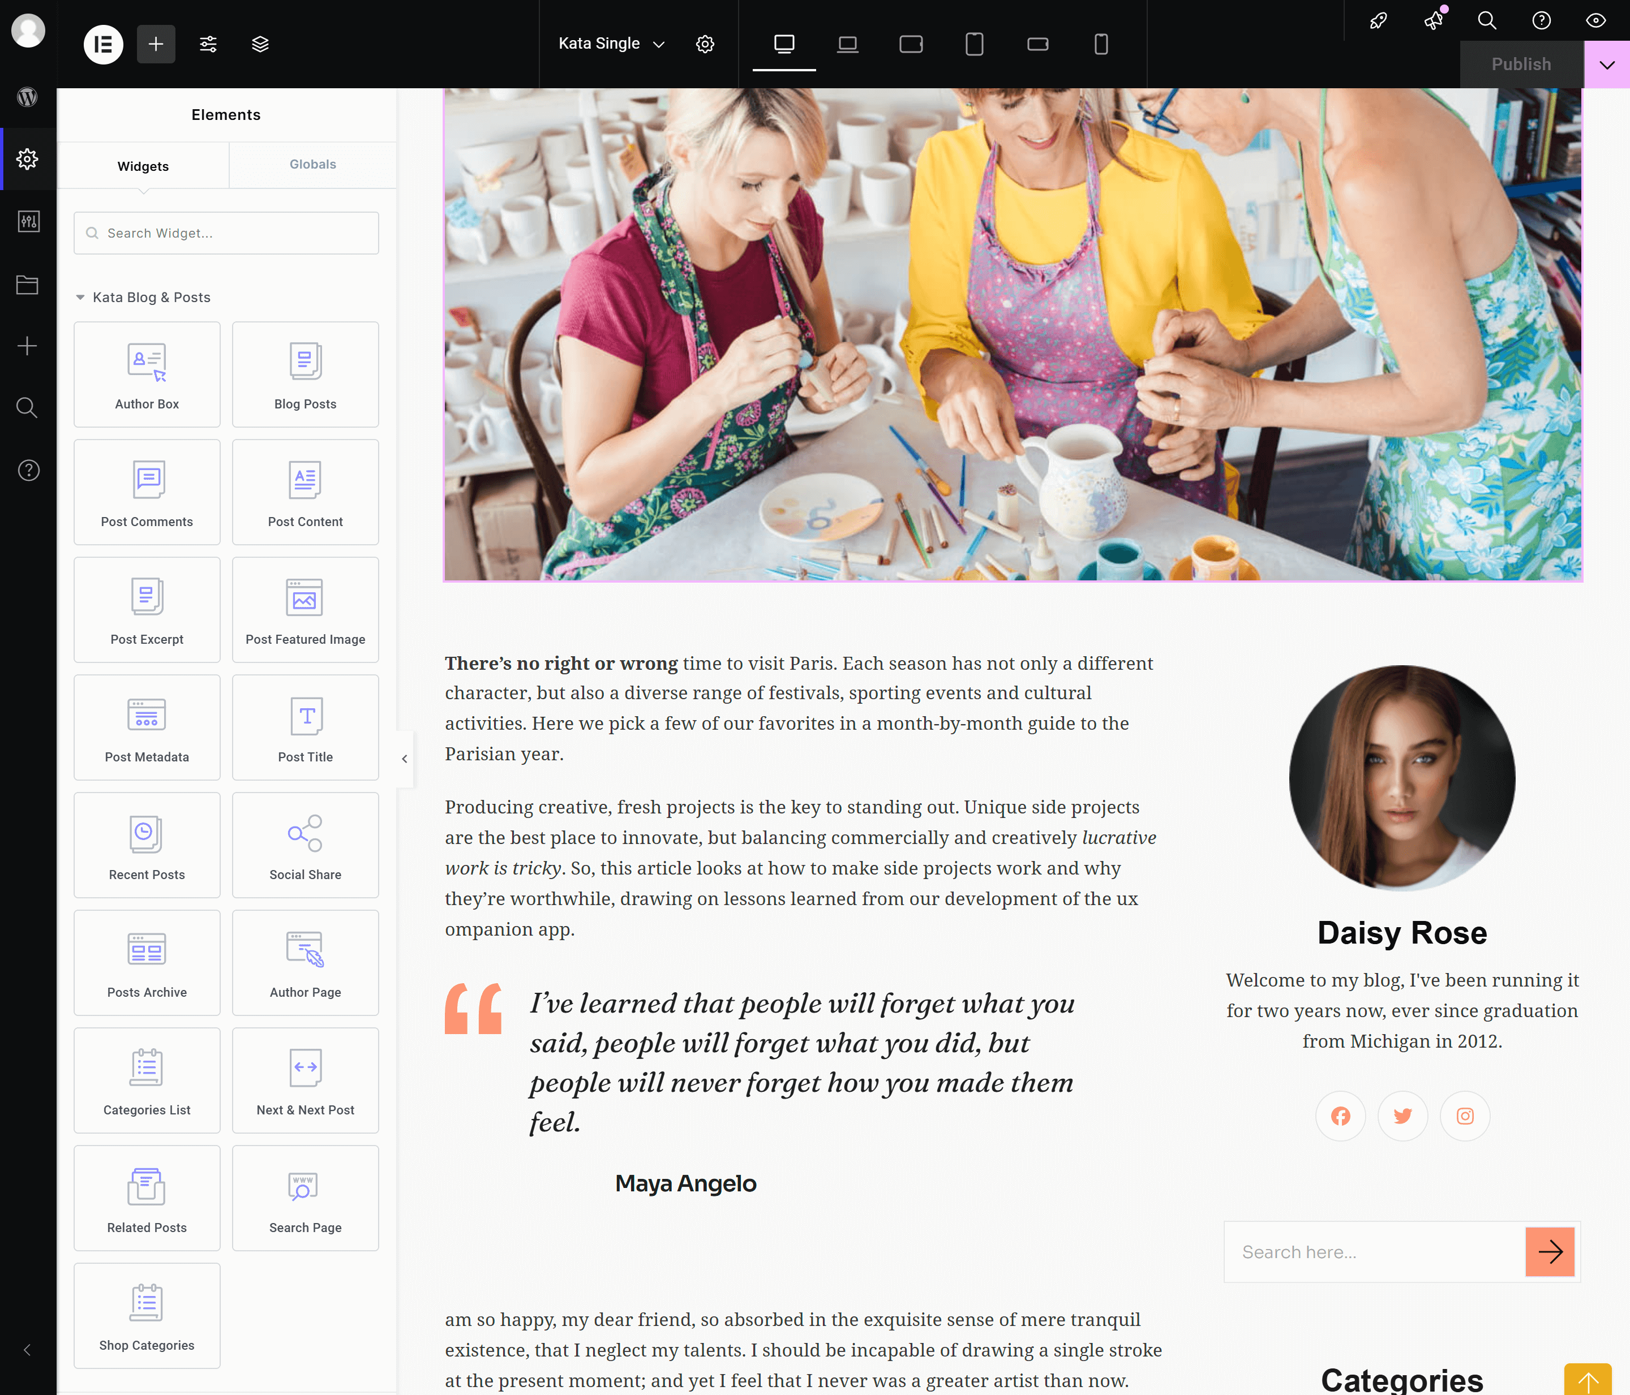
Task: Switch to mobile portrait device view
Action: (x=1101, y=44)
